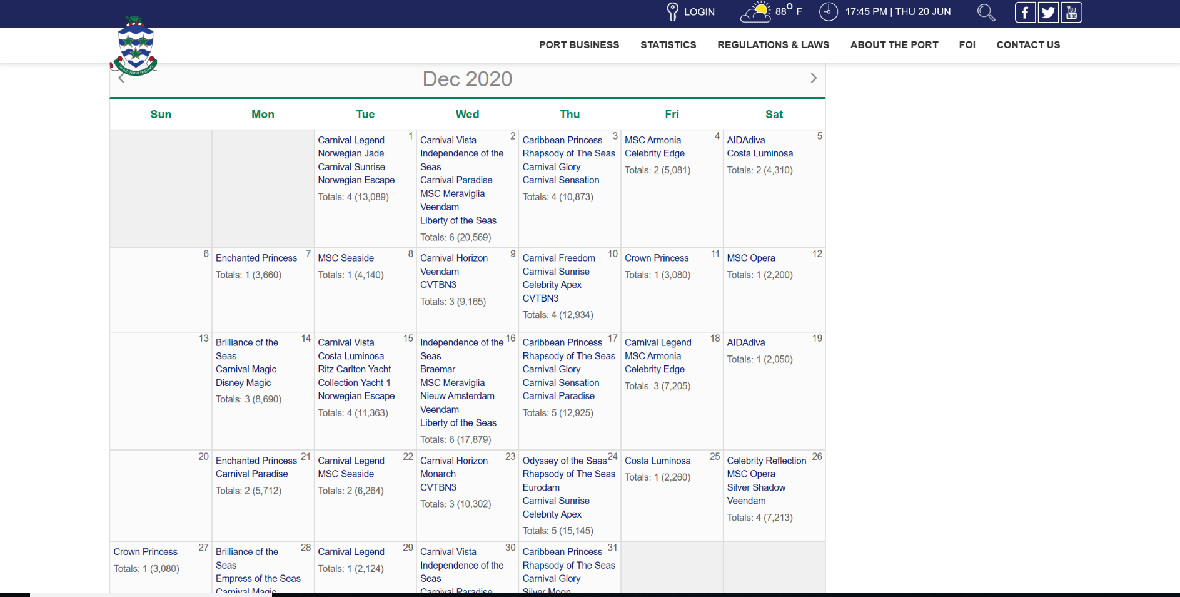1180x597 pixels.
Task: Open Carnival Horizon on Dec 9
Action: click(454, 258)
